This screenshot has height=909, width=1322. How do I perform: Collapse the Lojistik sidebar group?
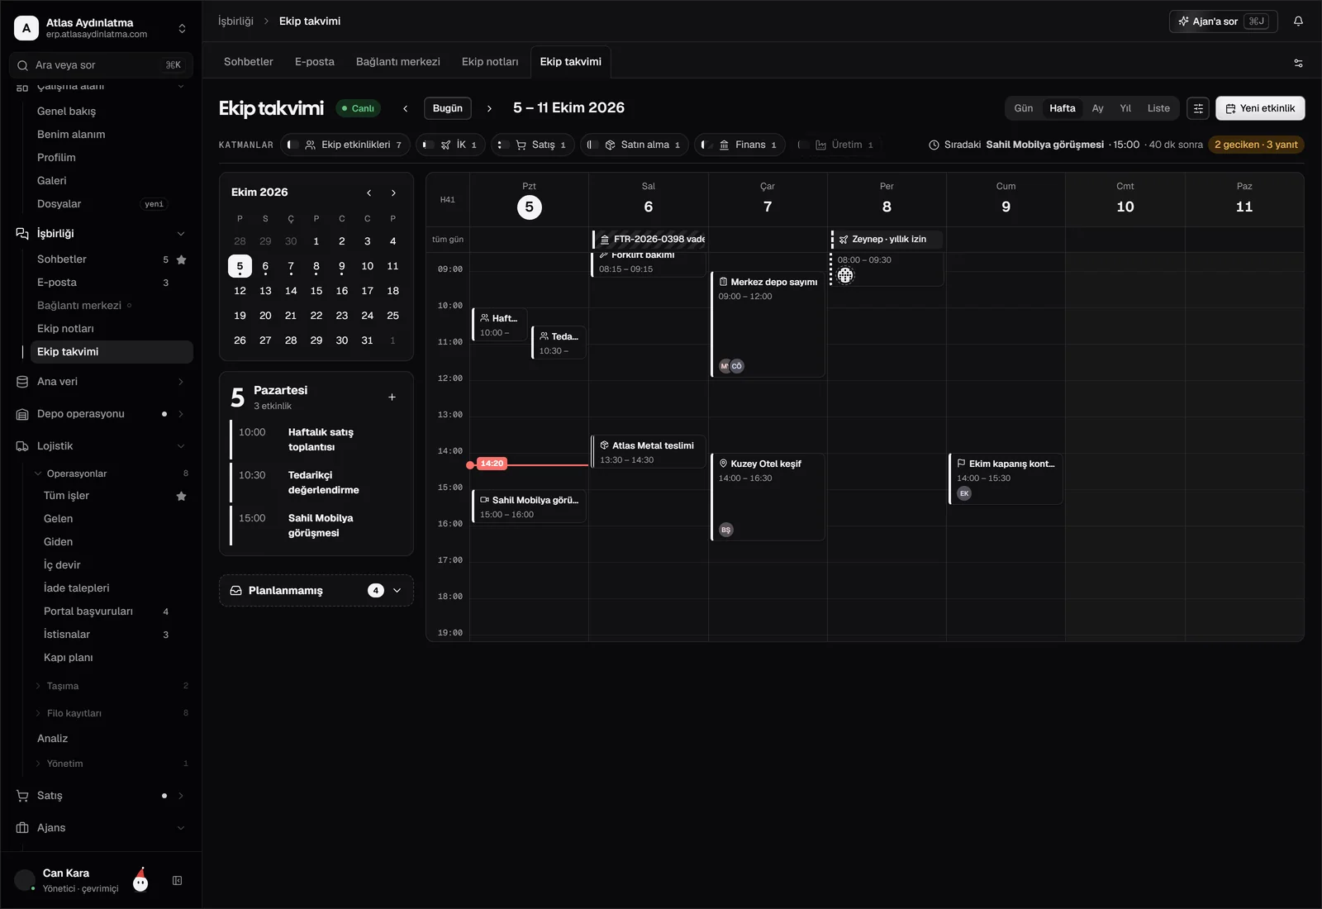[x=181, y=446]
